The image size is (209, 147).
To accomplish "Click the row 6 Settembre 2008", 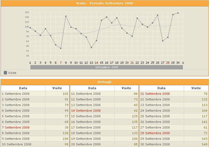I will pyautogui.click(x=35, y=122).
